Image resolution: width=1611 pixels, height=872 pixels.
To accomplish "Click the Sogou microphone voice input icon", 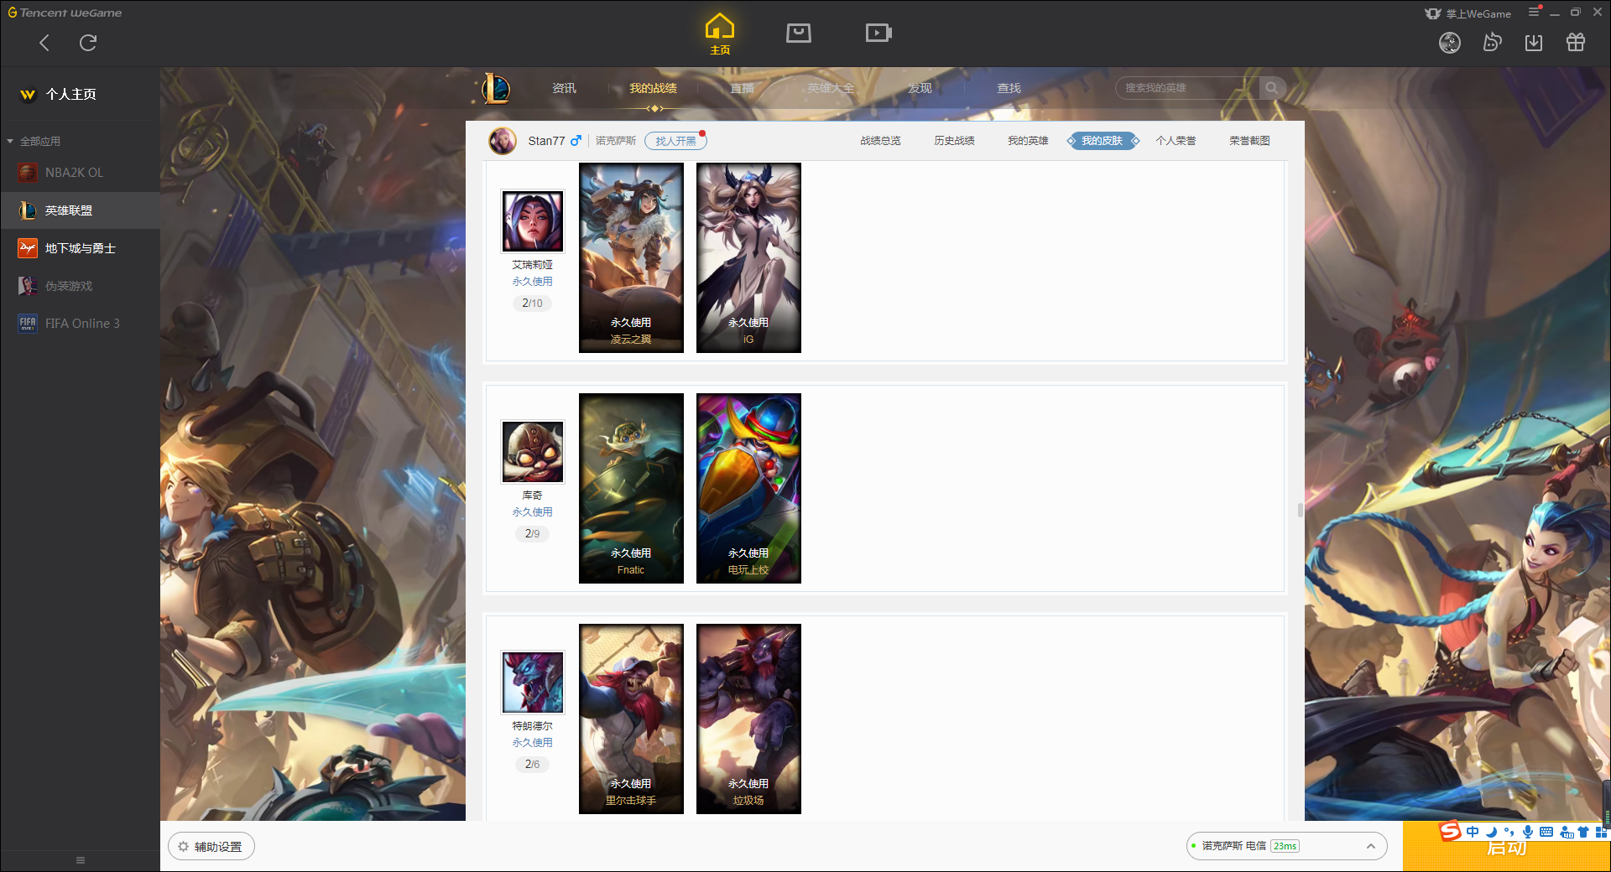I will (1528, 832).
